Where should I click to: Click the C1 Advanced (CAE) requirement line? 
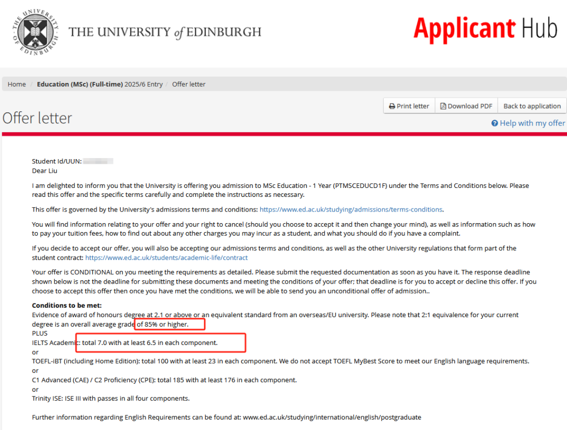click(x=164, y=380)
